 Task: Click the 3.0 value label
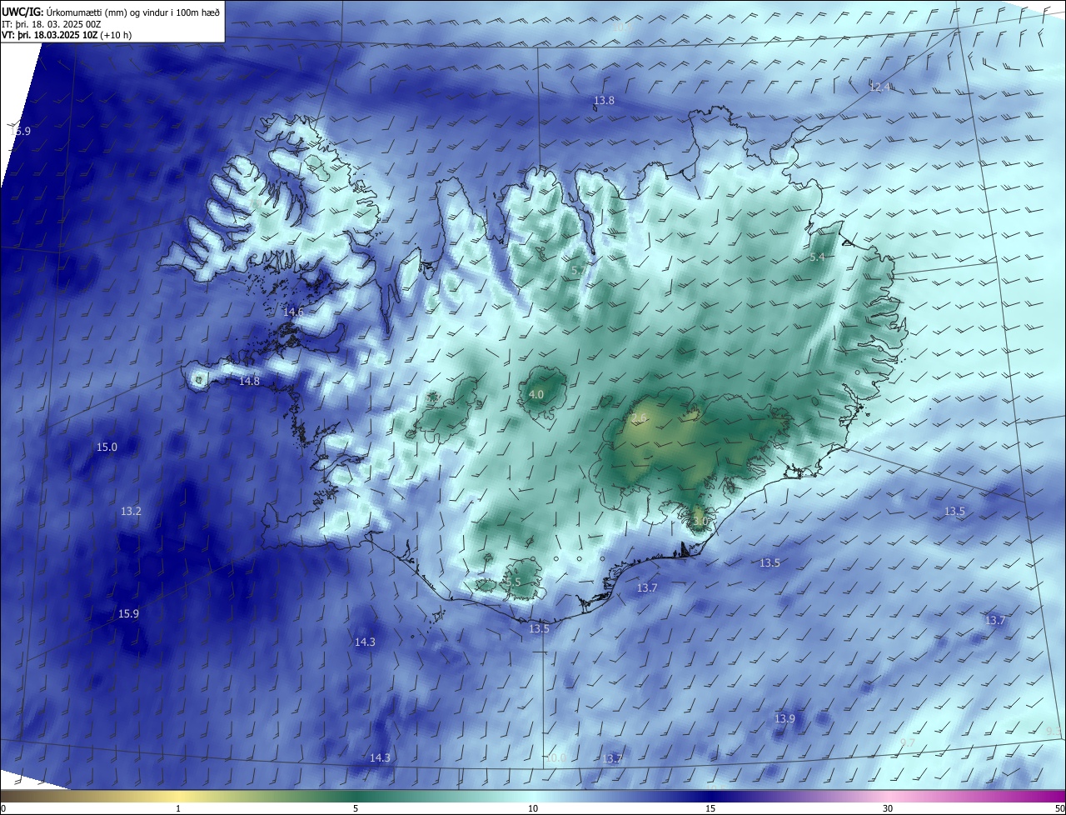coord(700,521)
